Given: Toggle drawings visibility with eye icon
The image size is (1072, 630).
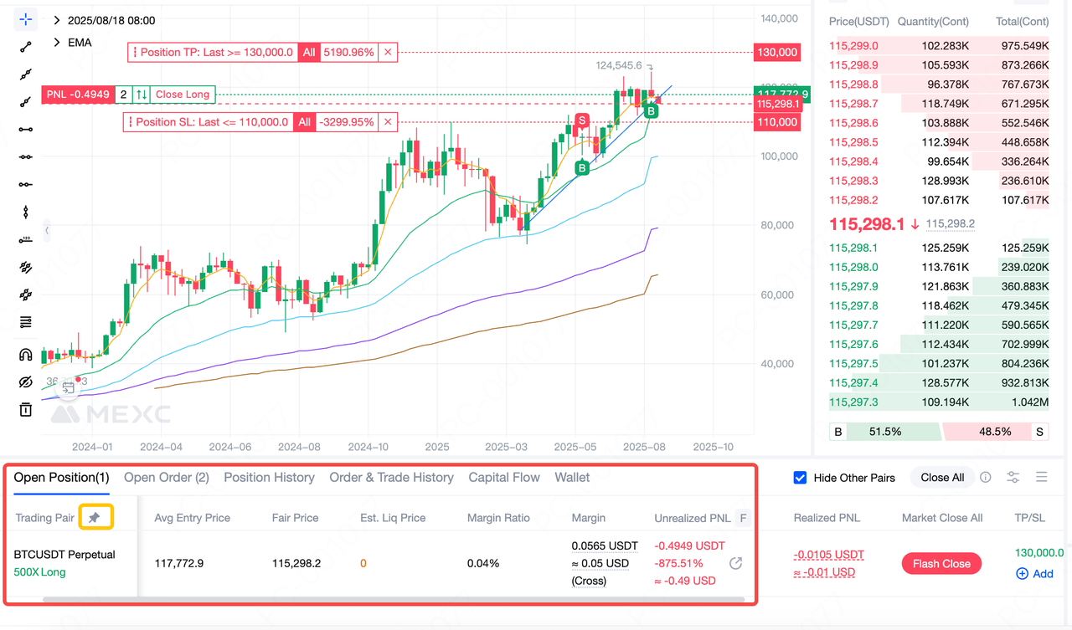Looking at the screenshot, I should point(26,382).
